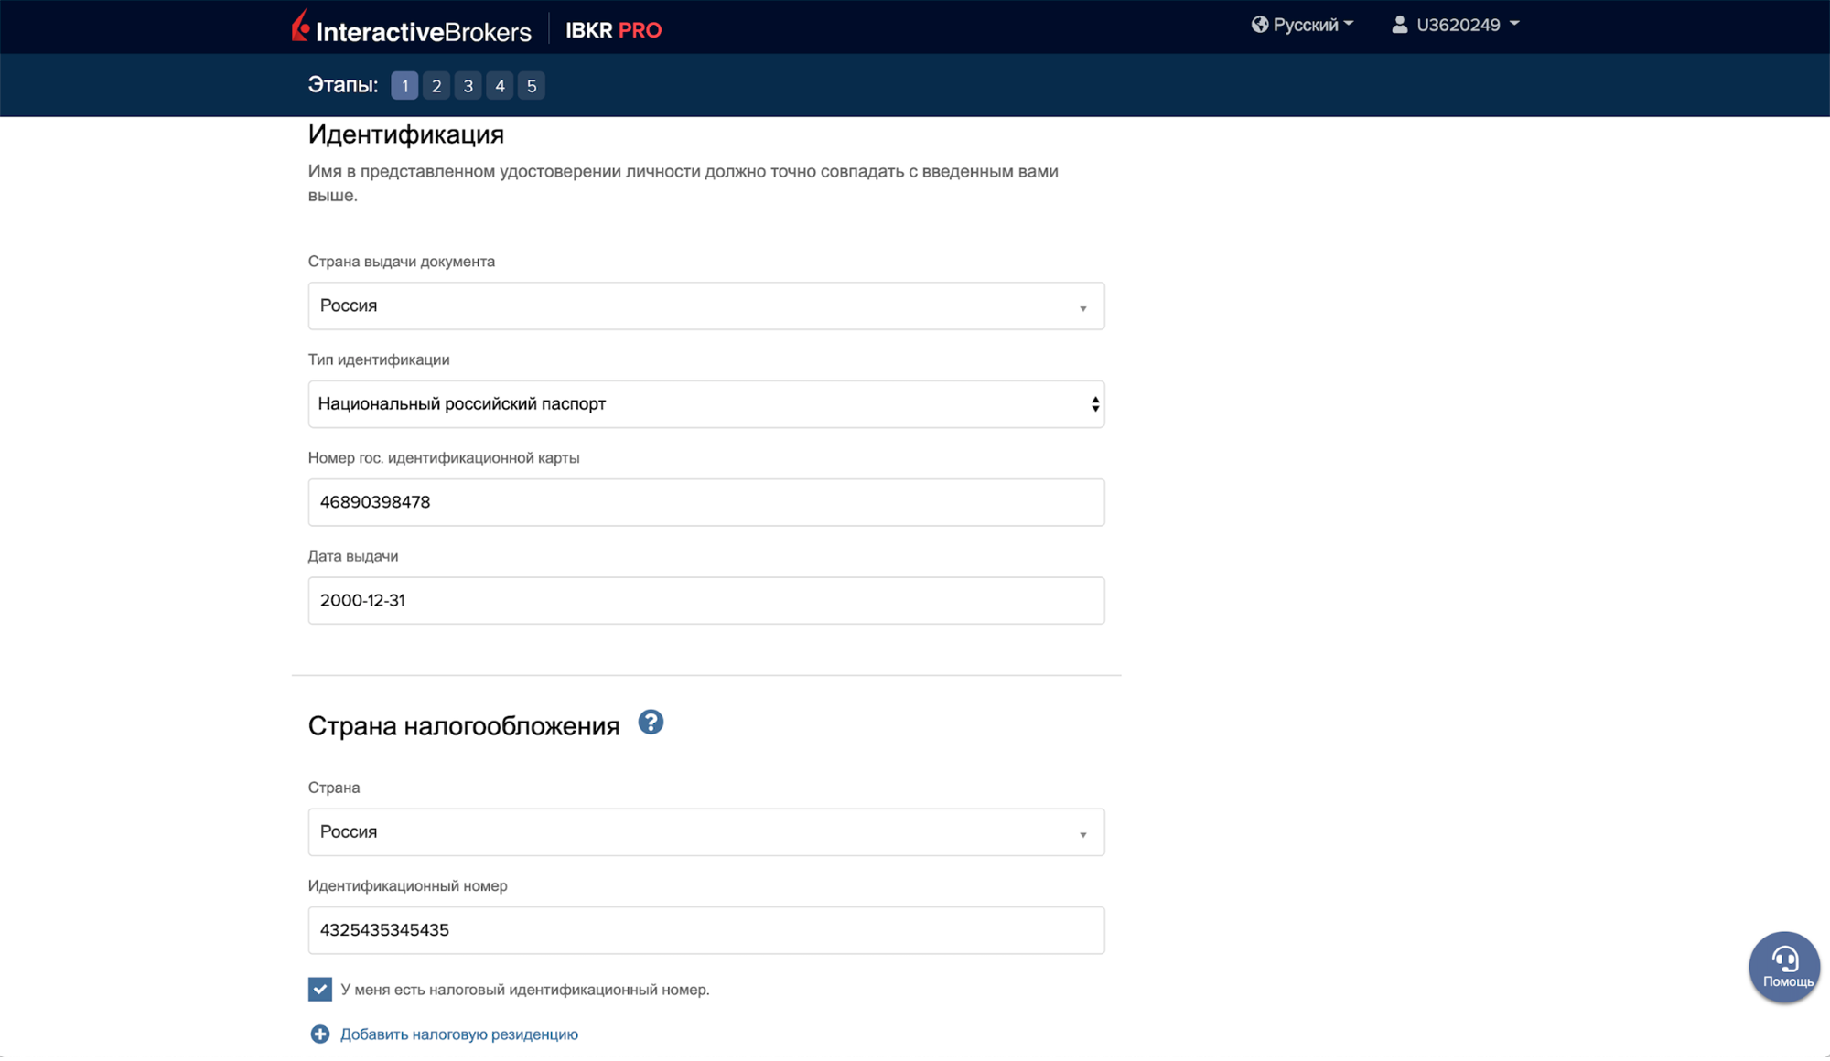This screenshot has height=1061, width=1830.
Task: Expand the tax Страна dropdown
Action: [x=706, y=832]
